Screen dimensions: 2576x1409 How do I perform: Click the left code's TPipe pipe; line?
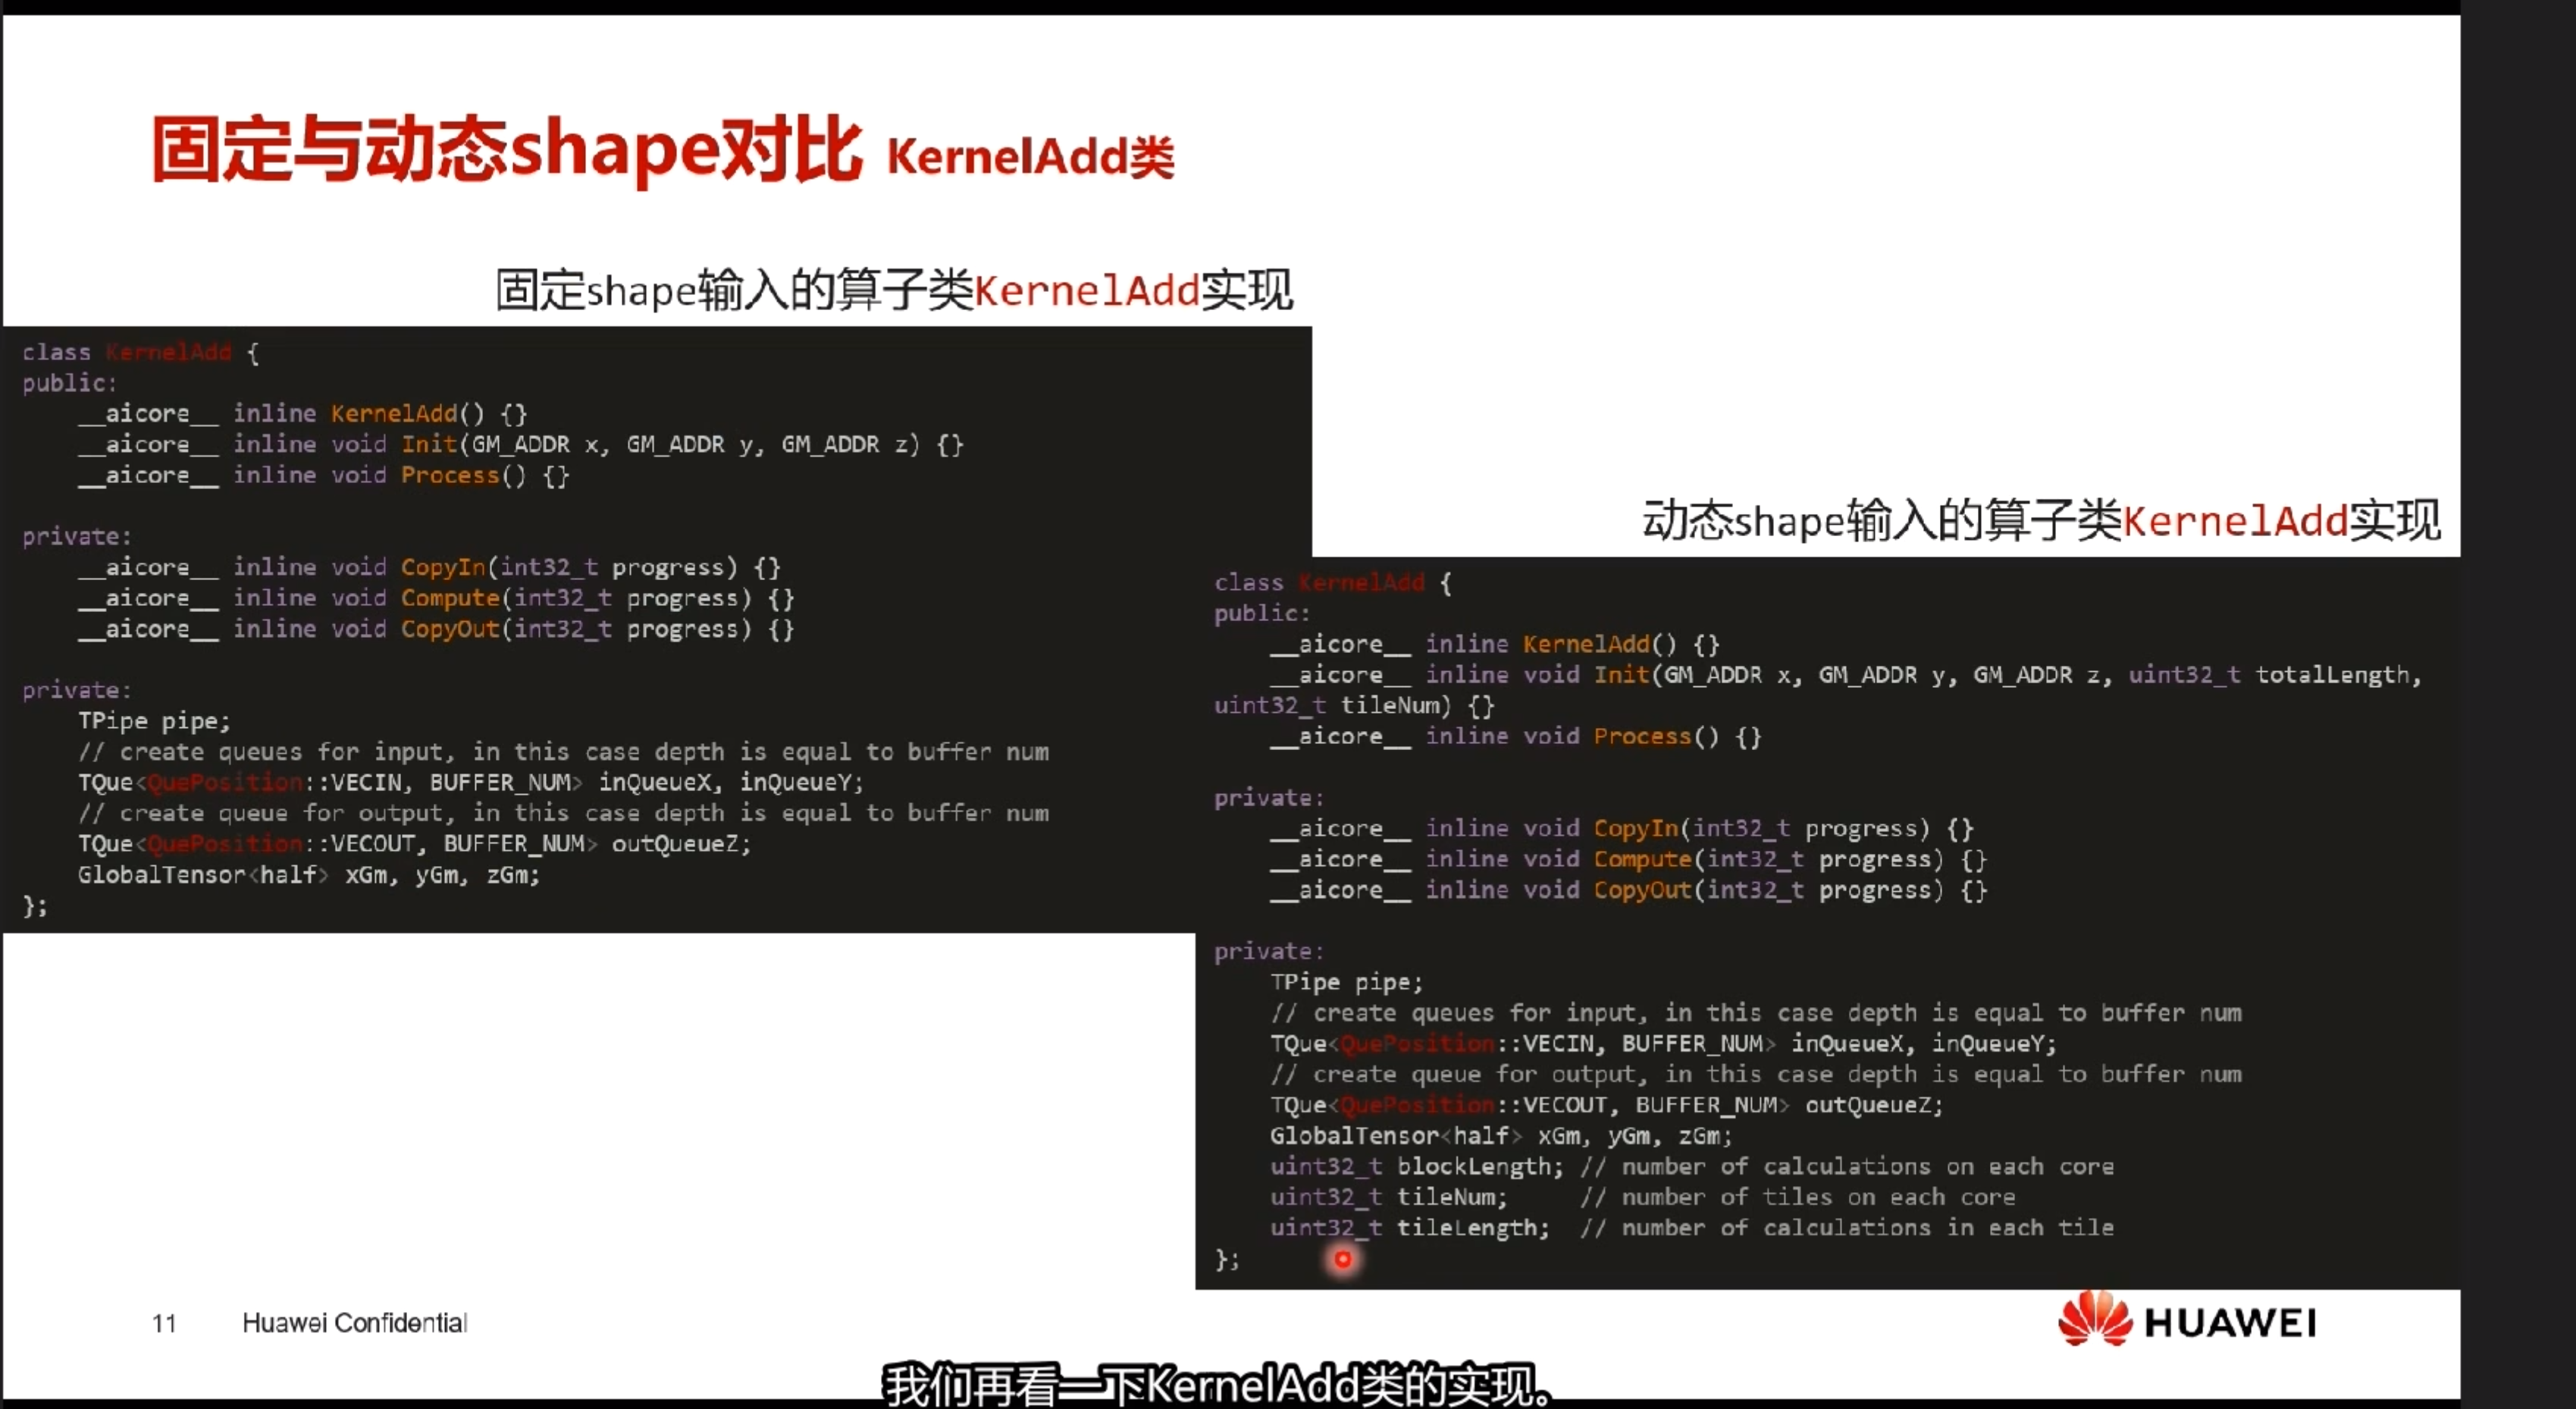coord(154,721)
